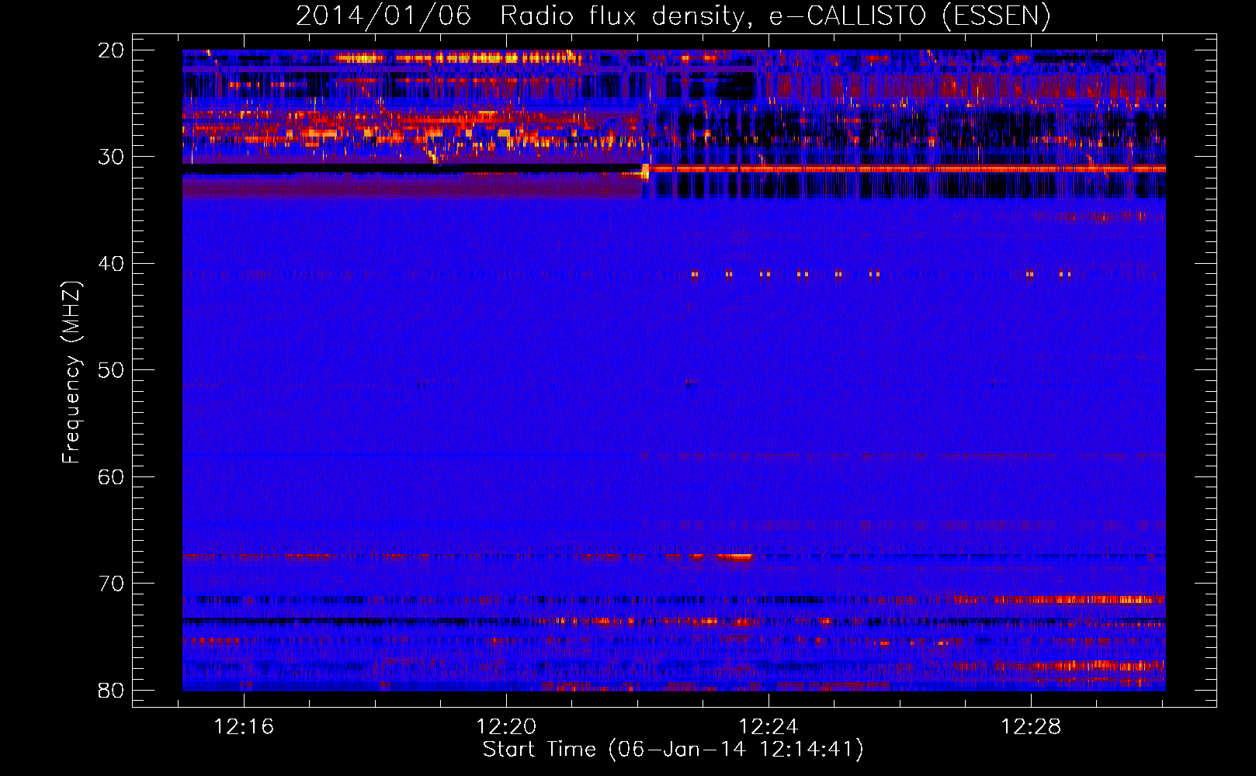Image resolution: width=1256 pixels, height=776 pixels.
Task: Click the date "2014/01/06" in the title
Action: pos(383,16)
